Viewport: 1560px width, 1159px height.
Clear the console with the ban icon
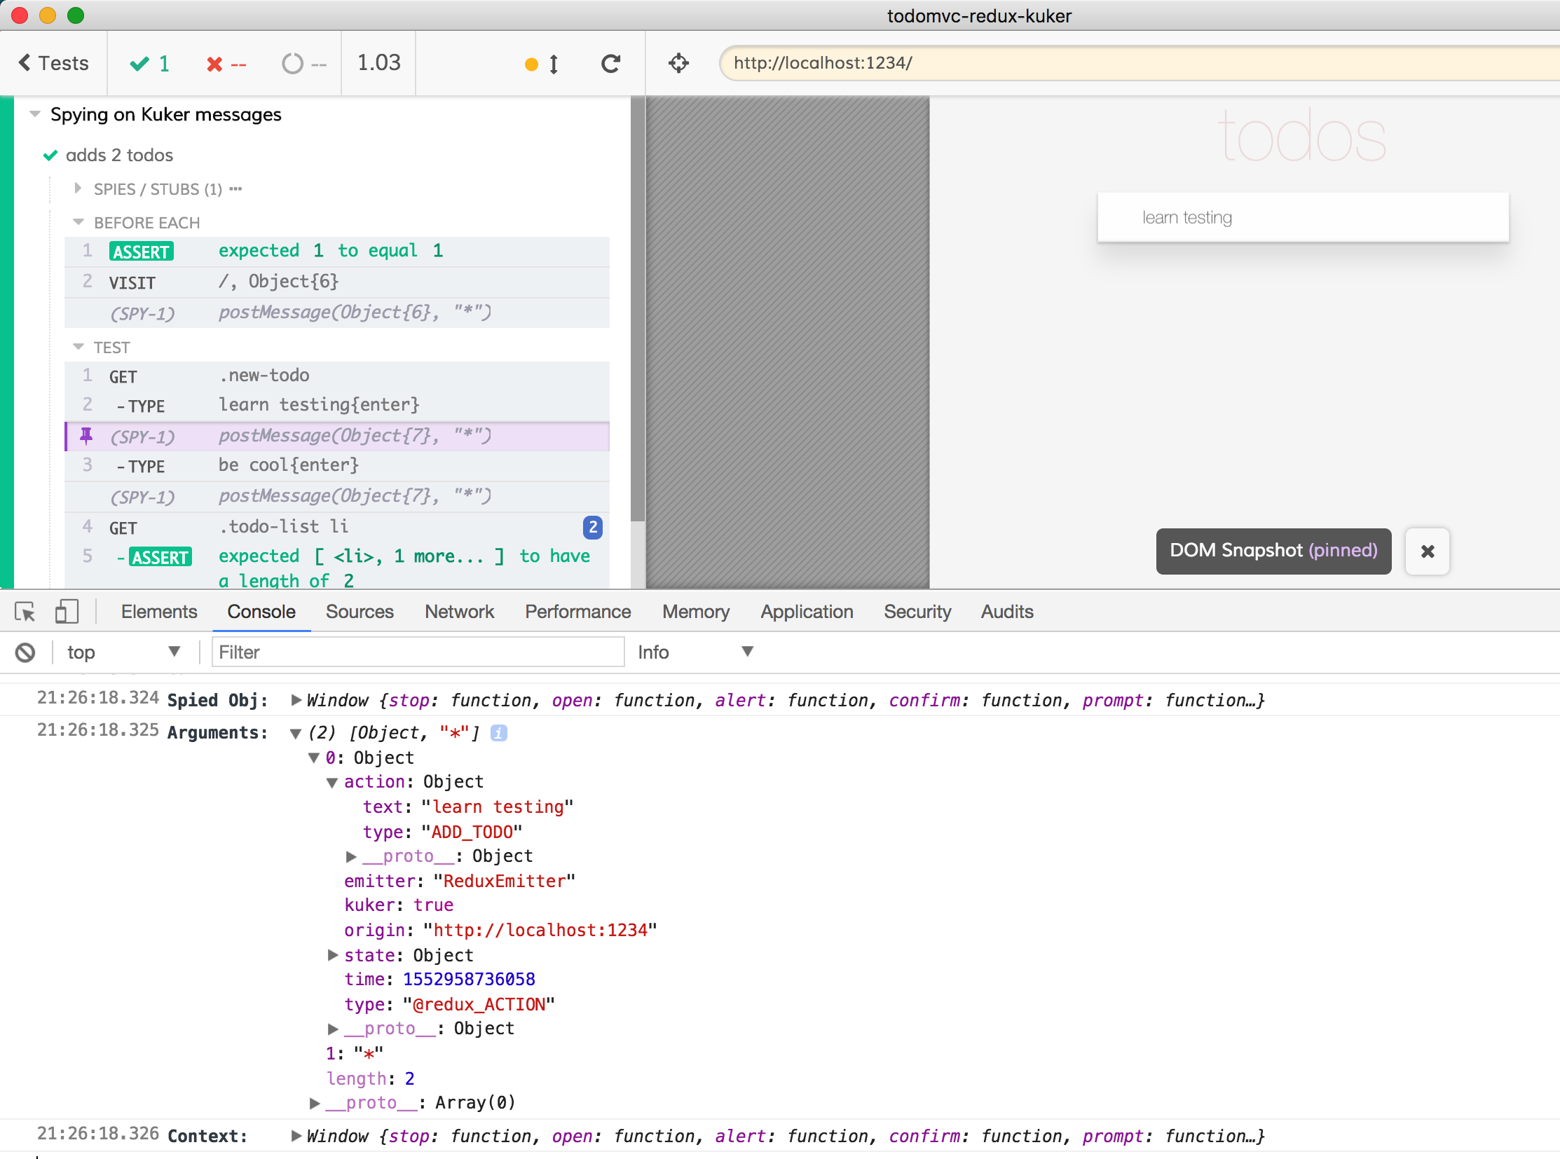[25, 652]
